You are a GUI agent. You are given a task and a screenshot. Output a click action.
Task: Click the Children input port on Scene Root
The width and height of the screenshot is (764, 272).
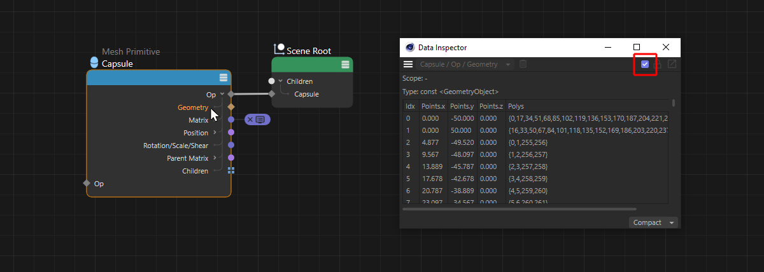272,81
